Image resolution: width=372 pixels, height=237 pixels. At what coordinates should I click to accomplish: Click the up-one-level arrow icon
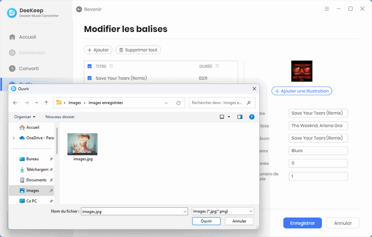click(46, 103)
